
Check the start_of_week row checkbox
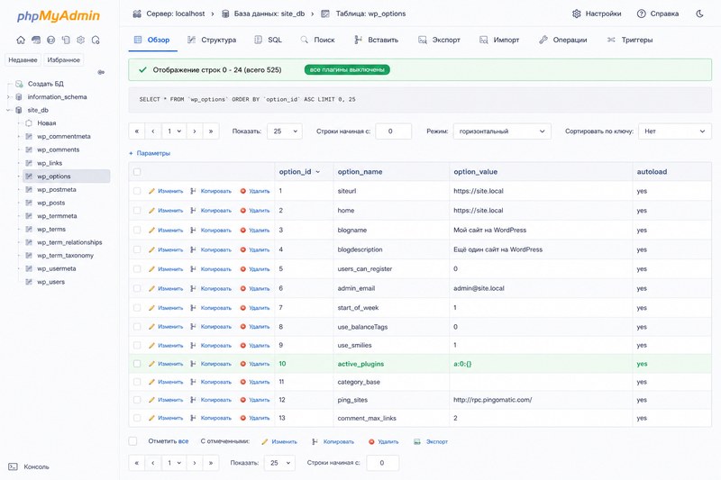point(137,308)
